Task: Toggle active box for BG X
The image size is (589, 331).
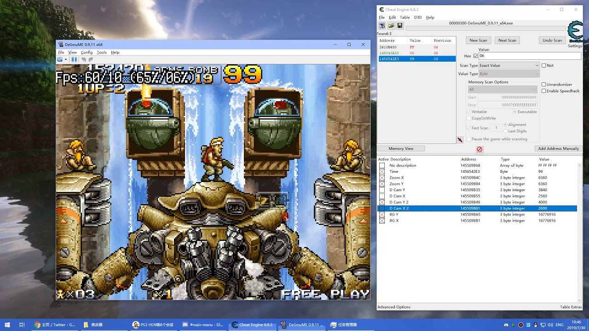Action: [382, 221]
